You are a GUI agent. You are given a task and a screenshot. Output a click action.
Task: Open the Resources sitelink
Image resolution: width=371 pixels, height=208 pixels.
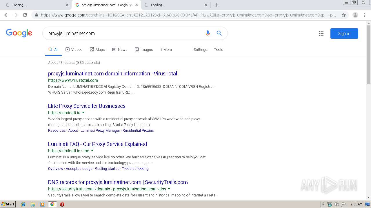(57, 130)
